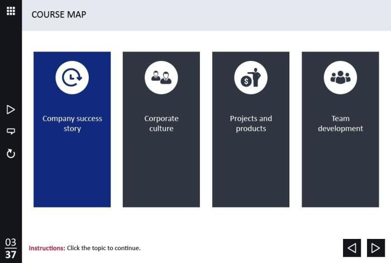Viewport: 391px width, 263px height.
Task: Open the grid menu icon in sidebar
Action: [x=11, y=11]
